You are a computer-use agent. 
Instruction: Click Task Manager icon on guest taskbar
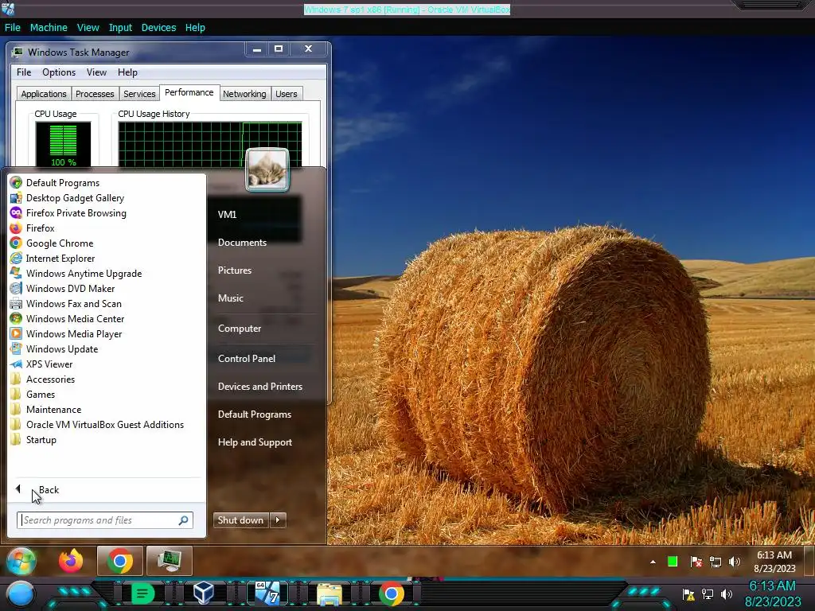(170, 561)
